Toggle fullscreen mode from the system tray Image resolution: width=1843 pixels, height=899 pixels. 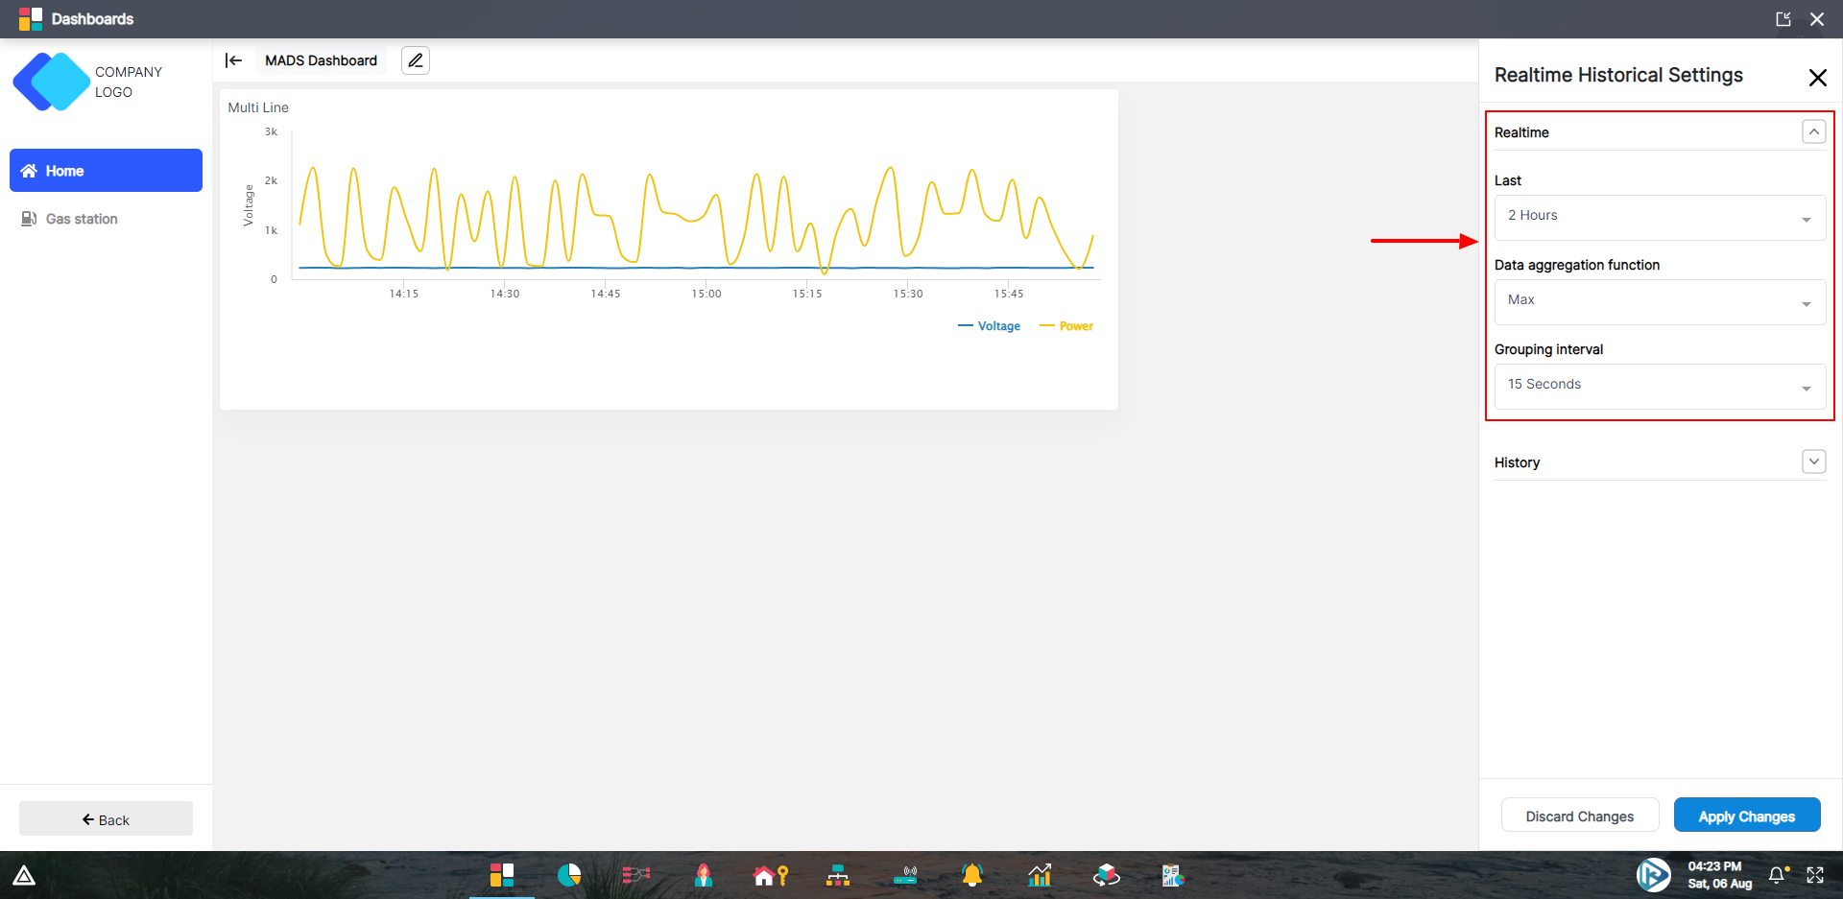tap(1816, 875)
